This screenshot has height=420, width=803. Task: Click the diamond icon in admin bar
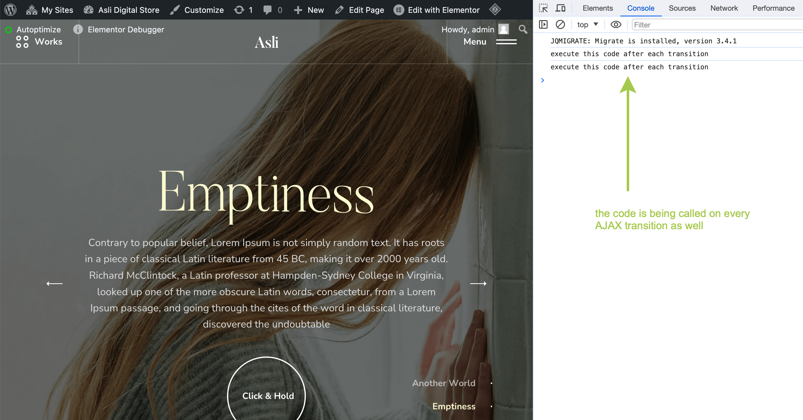[x=495, y=10]
